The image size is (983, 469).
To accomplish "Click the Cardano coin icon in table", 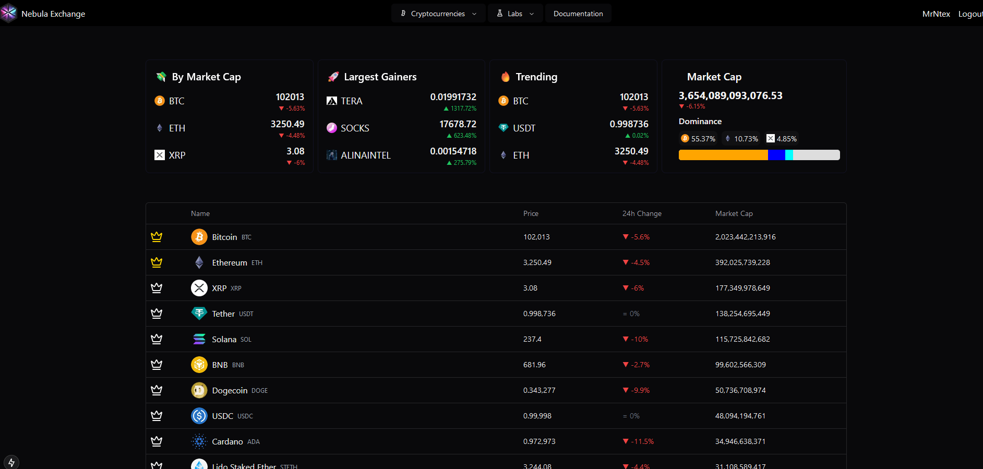I will 199,441.
